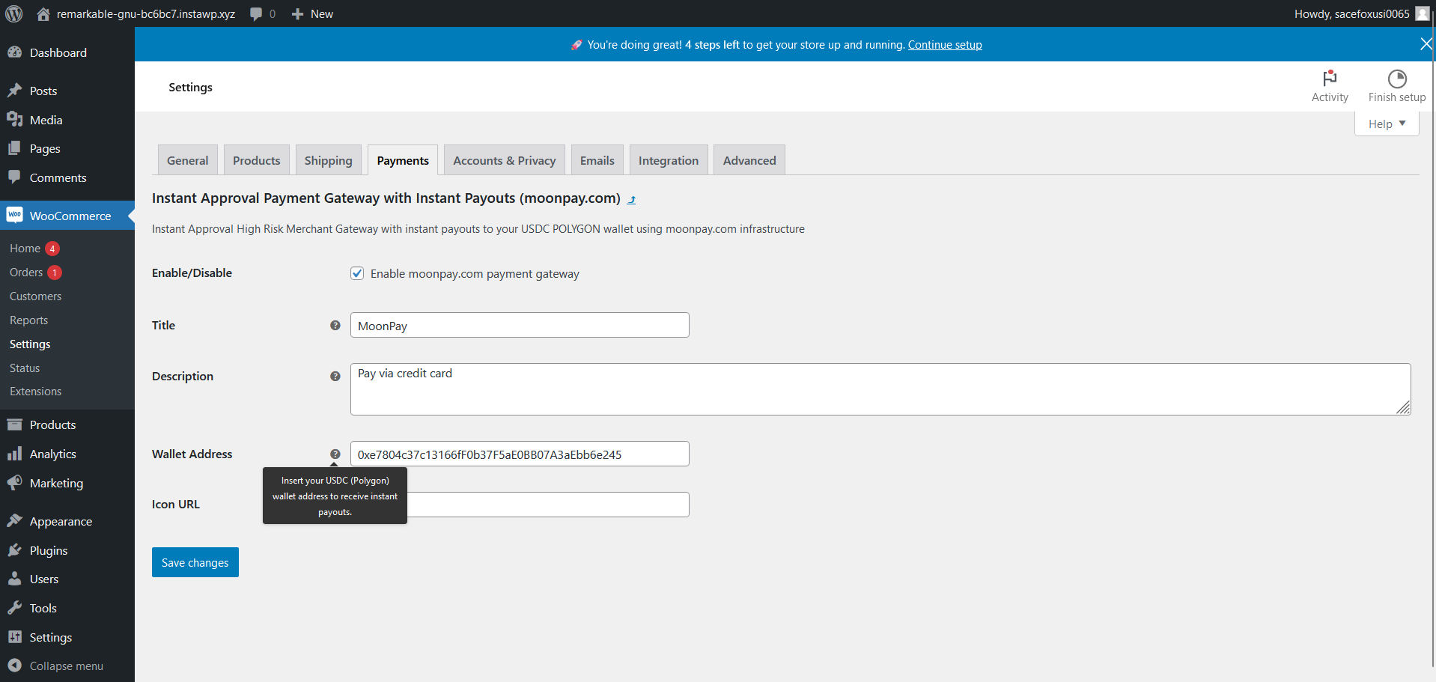Open user avatar profile icon
The width and height of the screenshot is (1436, 682).
[1423, 13]
